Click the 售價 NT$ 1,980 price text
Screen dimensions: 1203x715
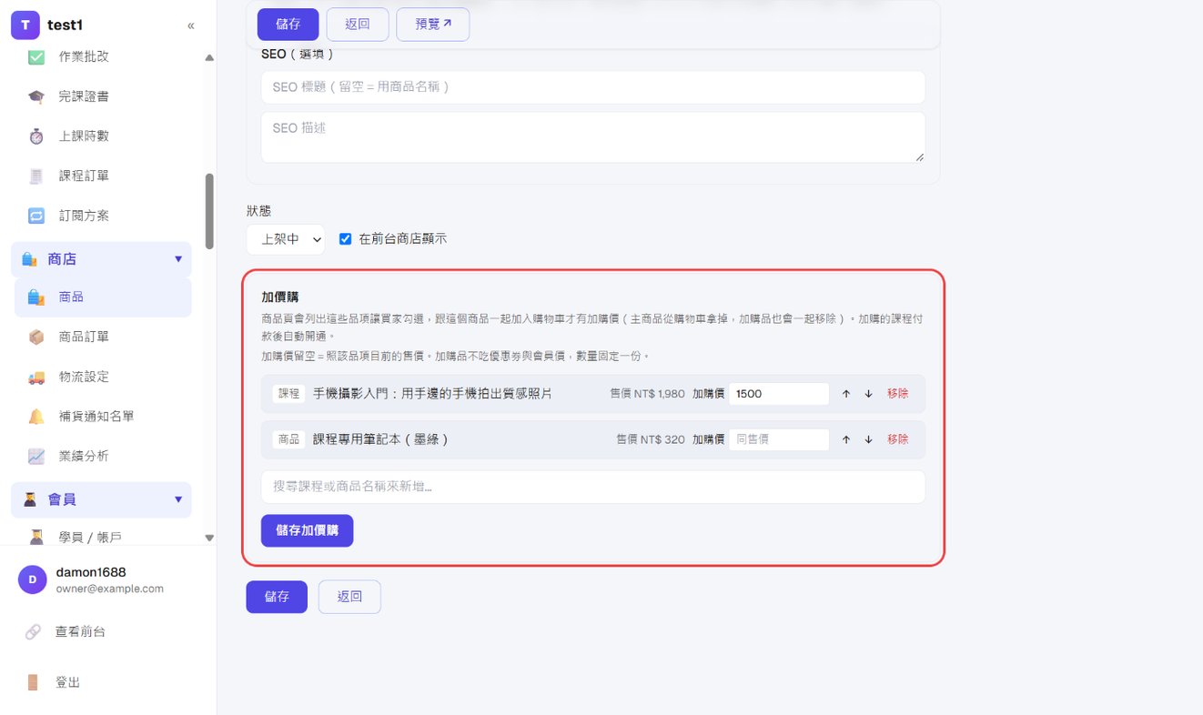click(x=647, y=394)
